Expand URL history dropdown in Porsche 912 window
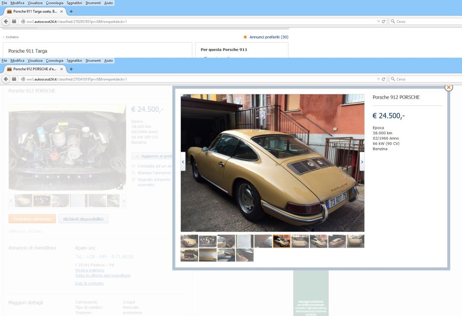This screenshot has width=462, height=316. 378,79
